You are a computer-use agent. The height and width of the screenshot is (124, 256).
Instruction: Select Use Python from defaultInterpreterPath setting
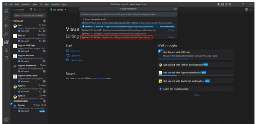[x=129, y=23]
